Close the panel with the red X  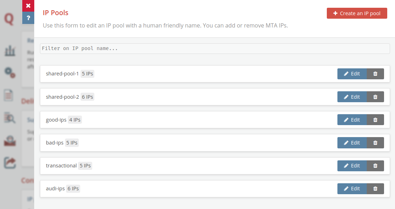28,6
